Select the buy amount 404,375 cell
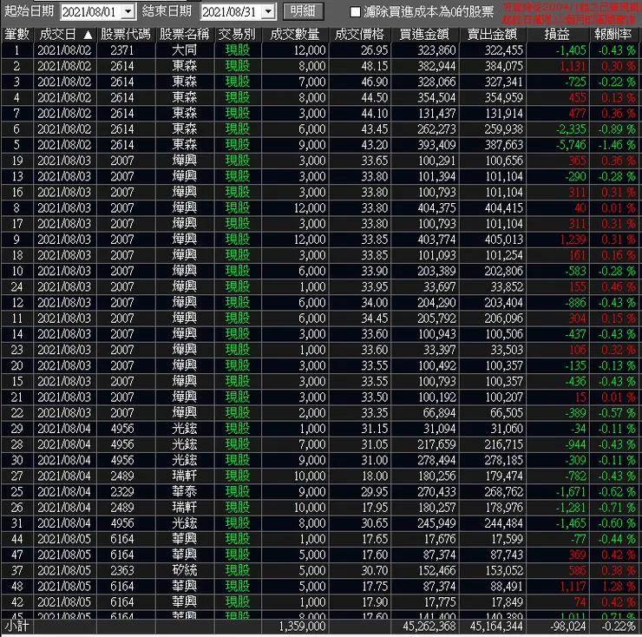Screen dimensions: 642x637 pyautogui.click(x=425, y=207)
